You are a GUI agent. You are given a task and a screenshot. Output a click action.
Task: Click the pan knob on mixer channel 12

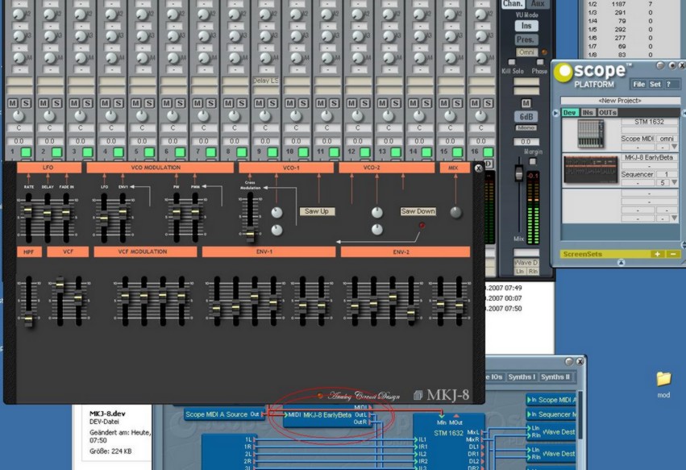tap(357, 116)
